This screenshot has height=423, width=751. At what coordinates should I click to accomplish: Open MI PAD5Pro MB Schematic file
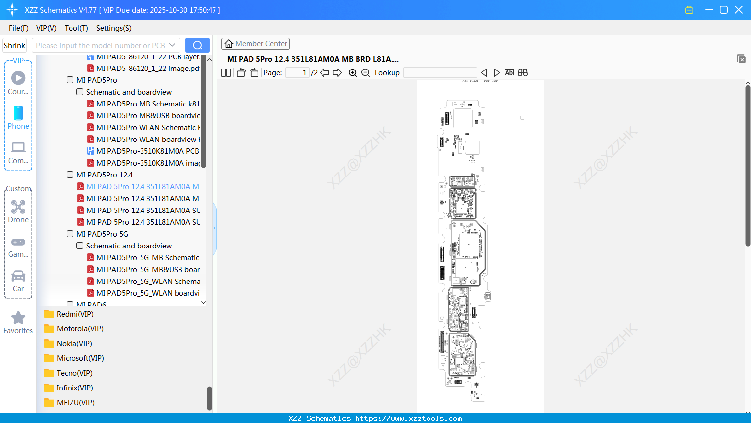point(143,104)
